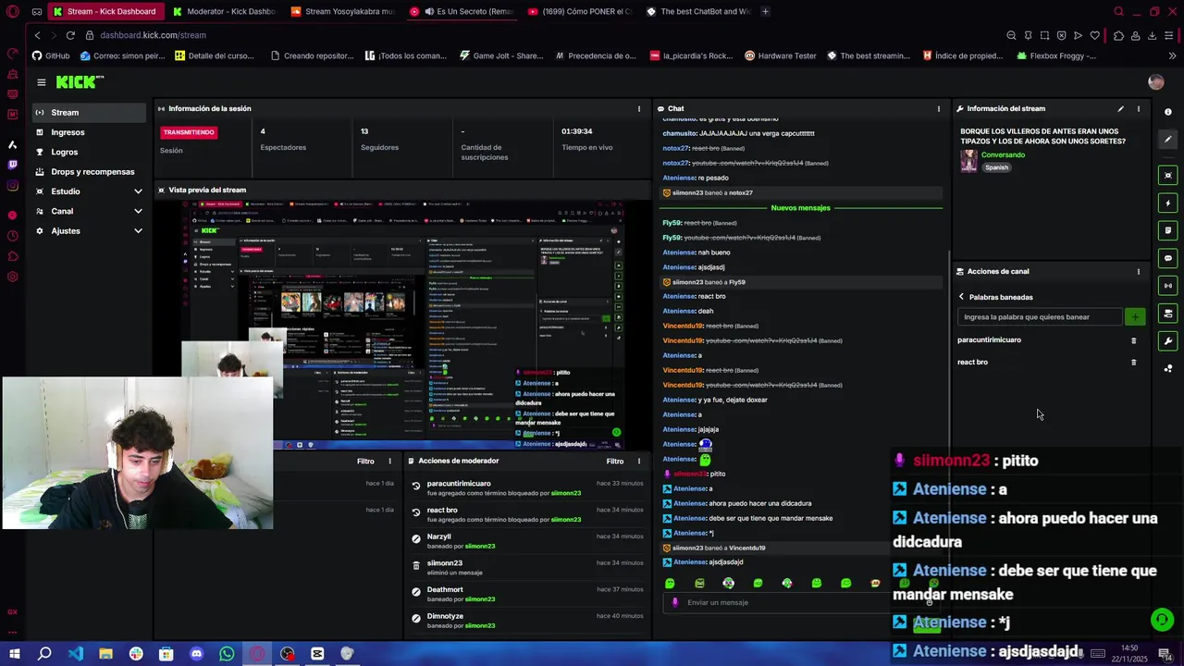Select Stream in the sidebar
Image resolution: width=1184 pixels, height=666 pixels.
89,113
